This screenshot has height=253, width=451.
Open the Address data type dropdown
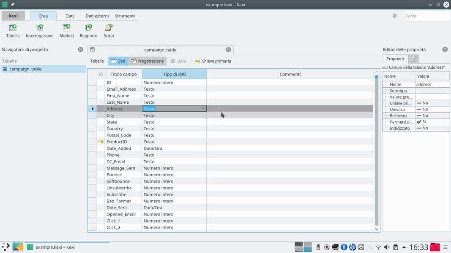pos(203,109)
